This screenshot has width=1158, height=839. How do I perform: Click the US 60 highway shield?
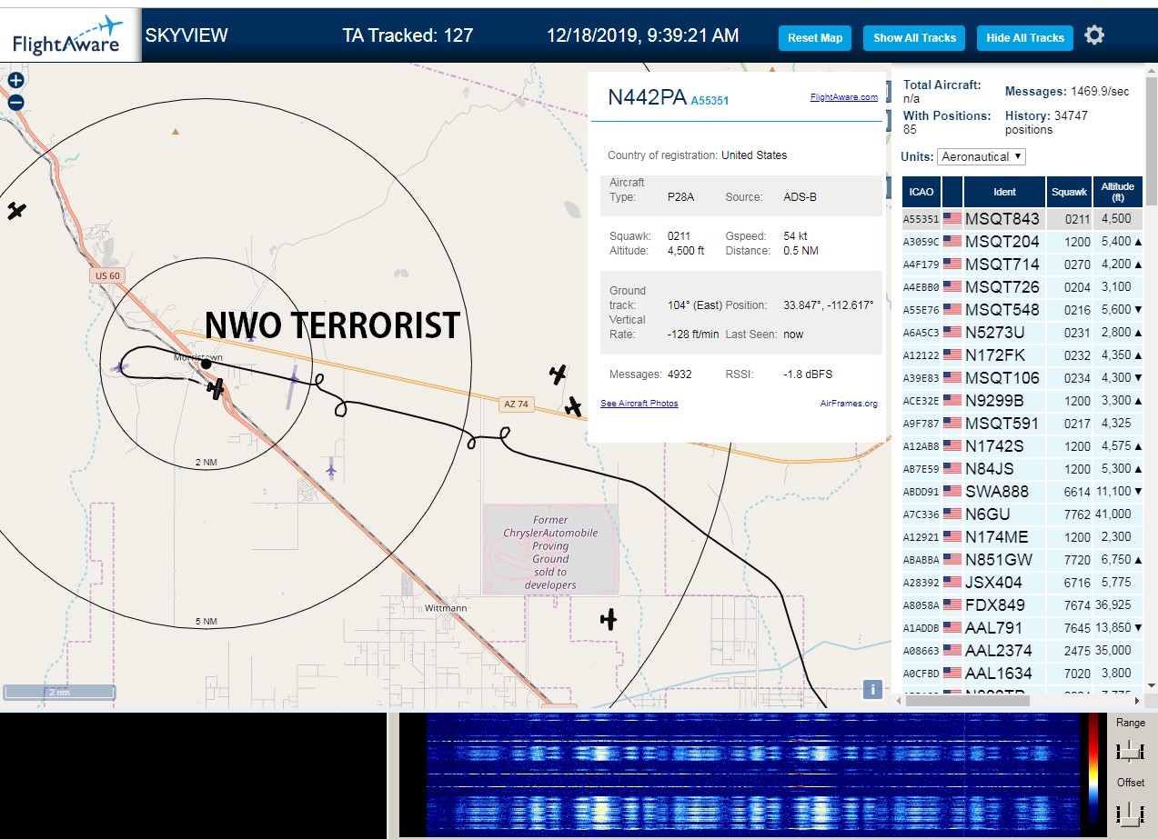click(106, 275)
